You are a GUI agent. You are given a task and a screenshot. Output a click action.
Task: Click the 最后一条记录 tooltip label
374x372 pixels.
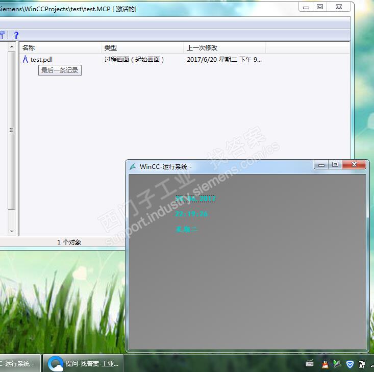click(x=60, y=70)
